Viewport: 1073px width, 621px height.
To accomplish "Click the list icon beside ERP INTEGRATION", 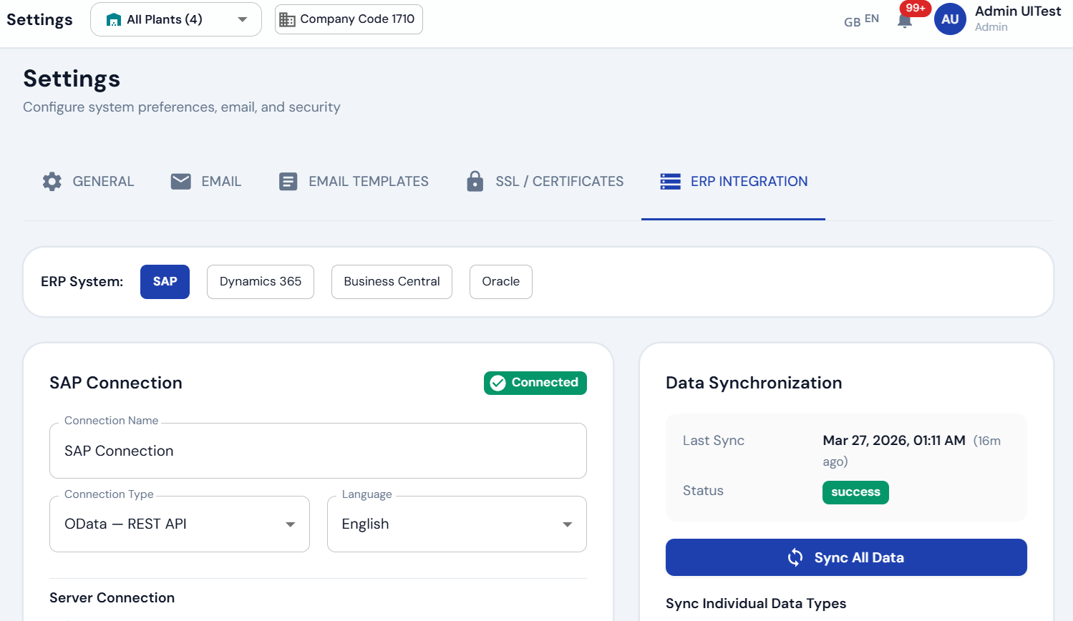I will (x=670, y=181).
